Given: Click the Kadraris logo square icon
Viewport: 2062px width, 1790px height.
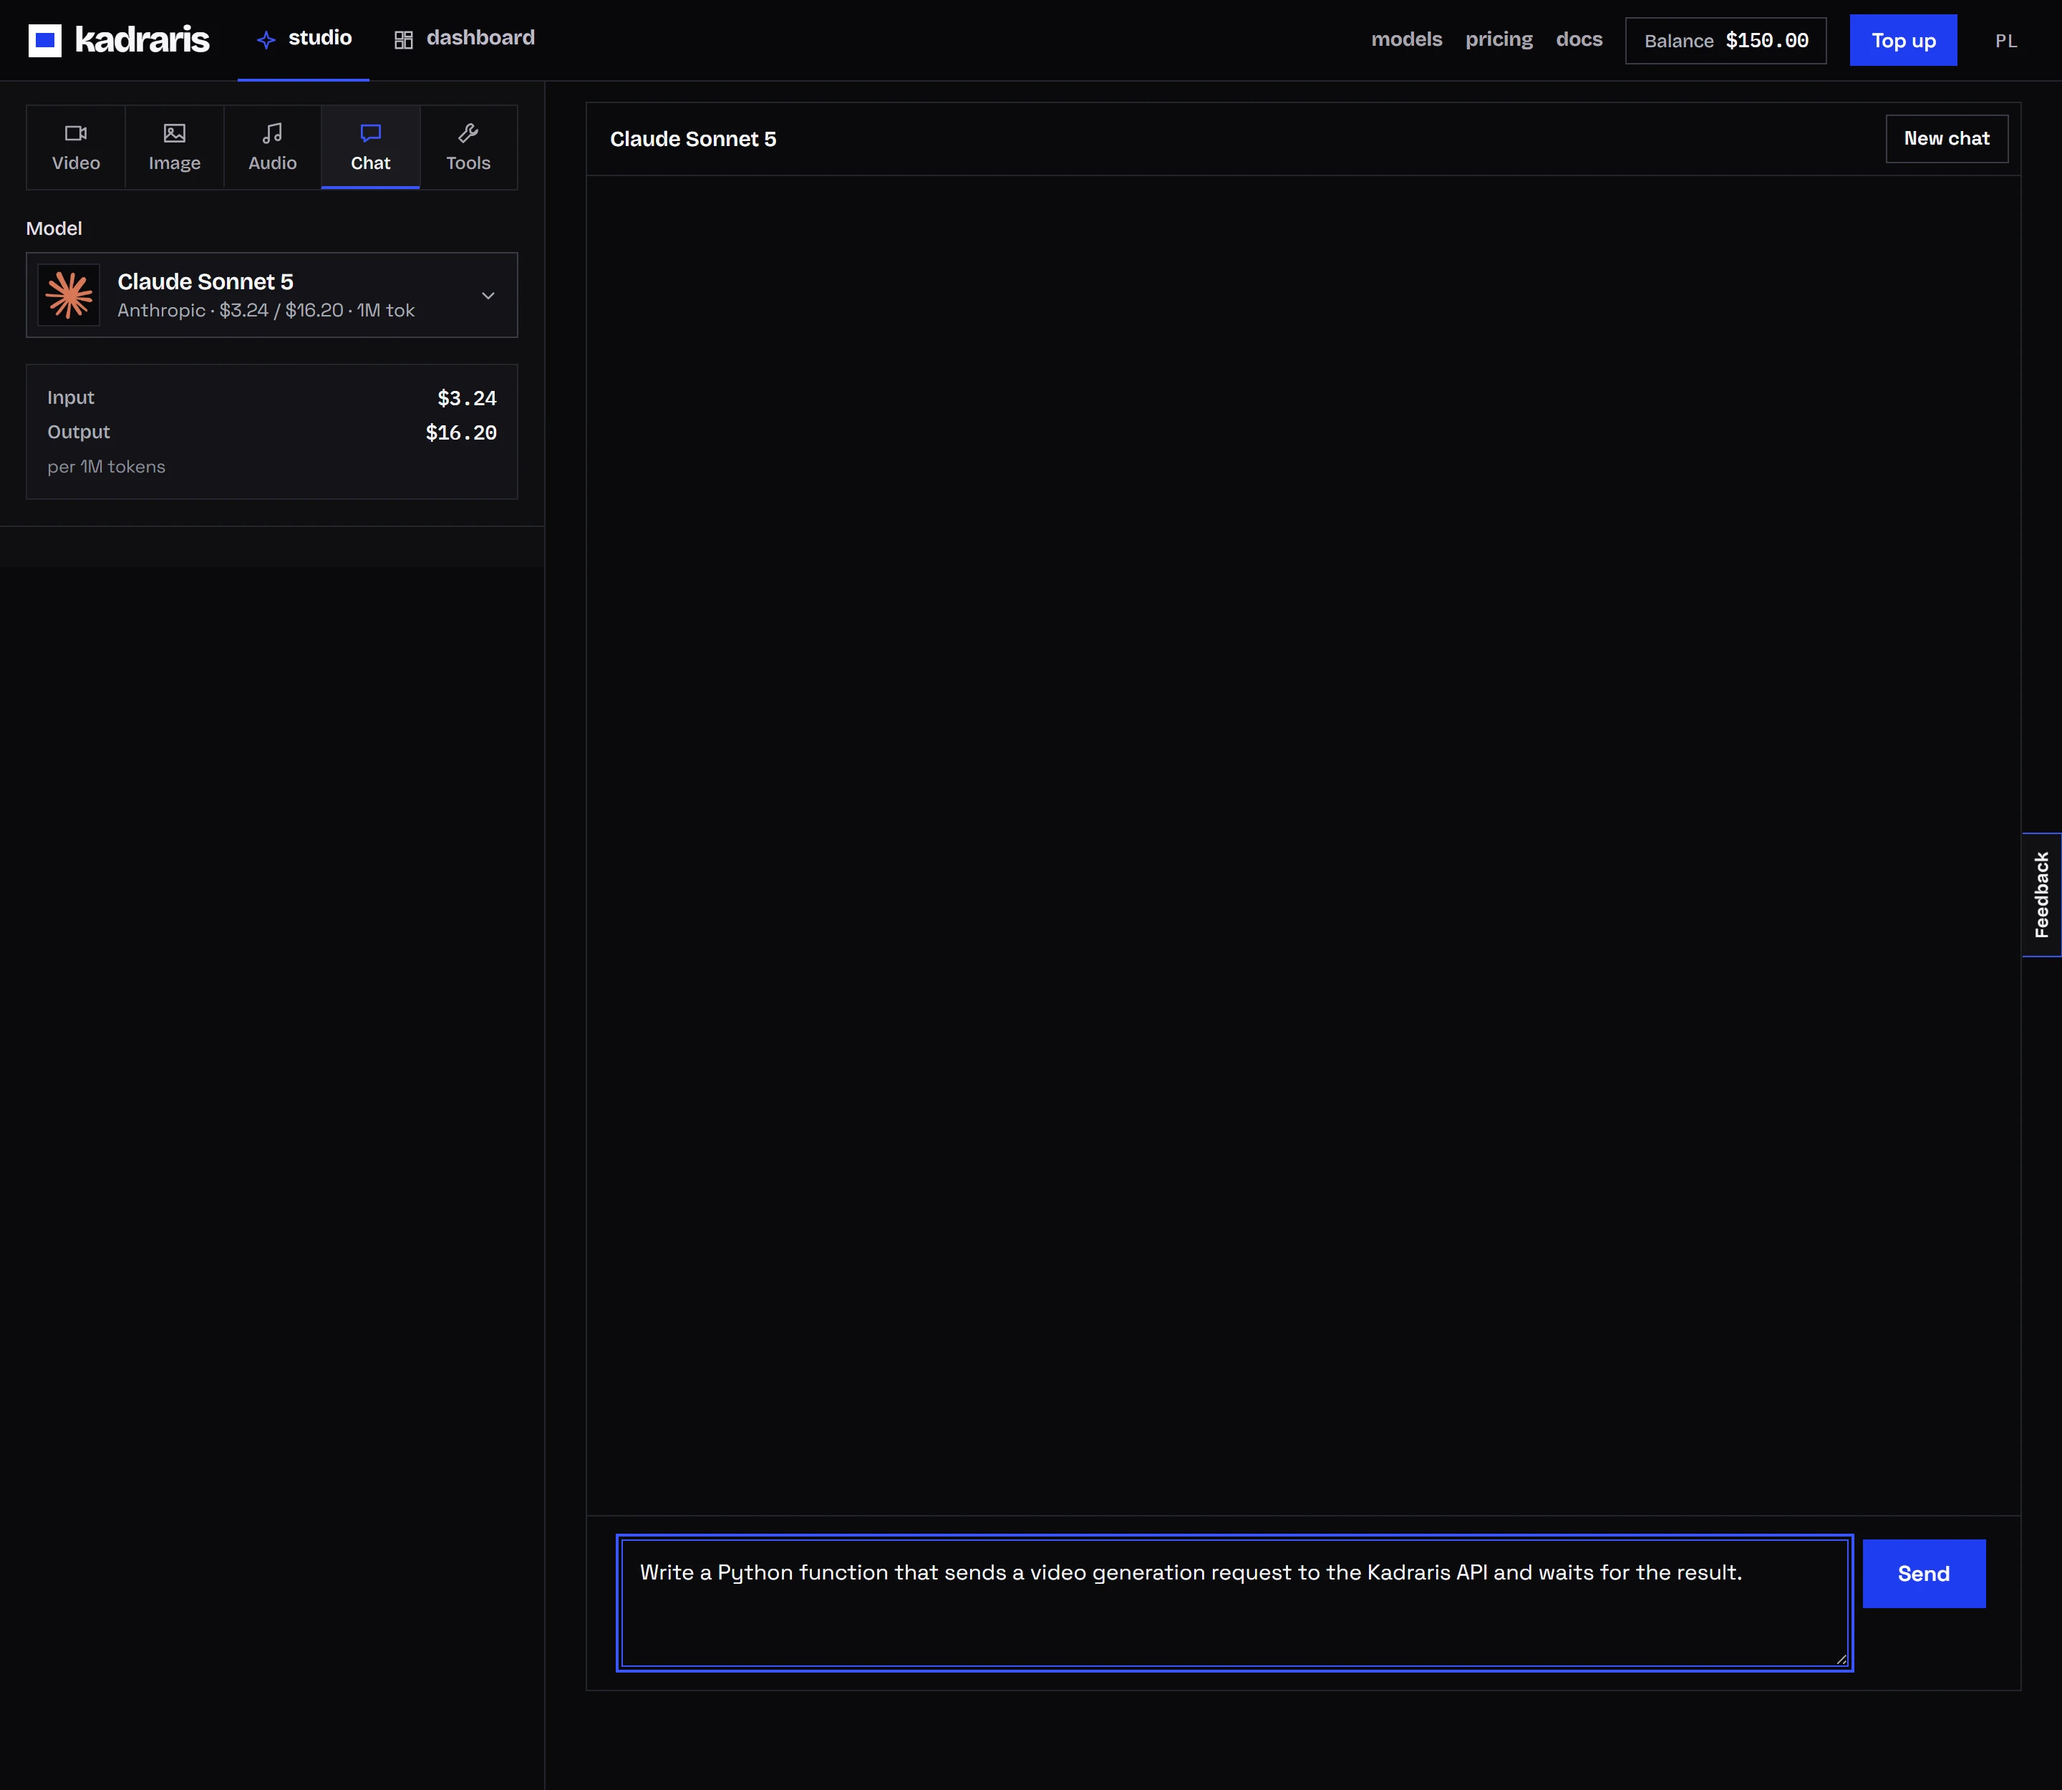Looking at the screenshot, I should tap(45, 40).
